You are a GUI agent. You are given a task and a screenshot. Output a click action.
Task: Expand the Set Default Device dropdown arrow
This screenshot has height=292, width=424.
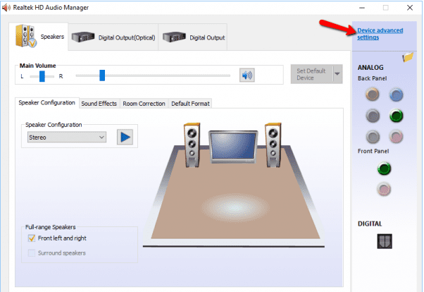click(x=337, y=74)
